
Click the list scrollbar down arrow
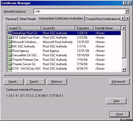[x=124, y=69]
